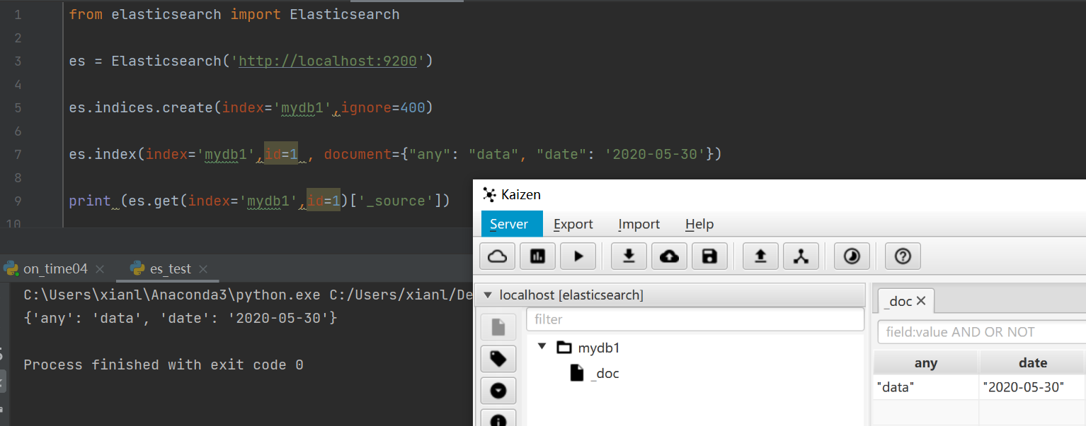
Task: Click the Python icon on the es_test run tab
Action: coord(138,268)
